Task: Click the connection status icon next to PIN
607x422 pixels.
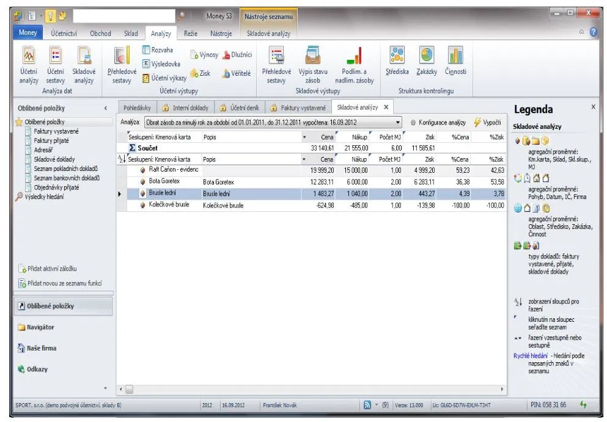Action: point(583,405)
